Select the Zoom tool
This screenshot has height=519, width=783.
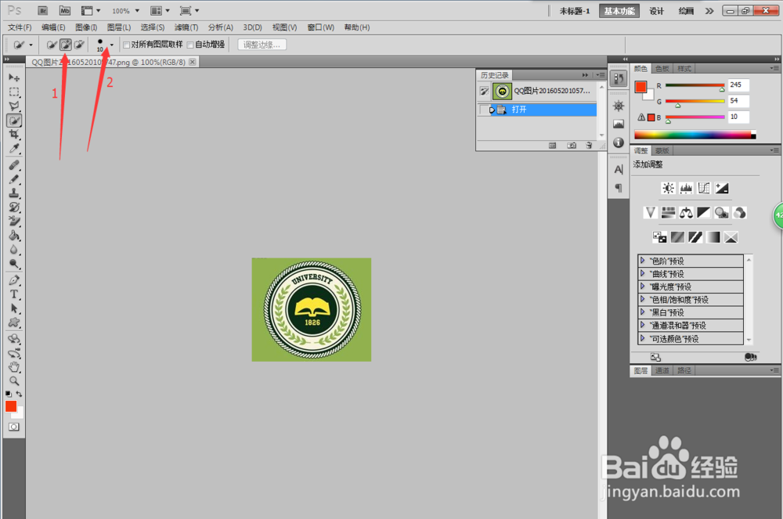coord(14,381)
